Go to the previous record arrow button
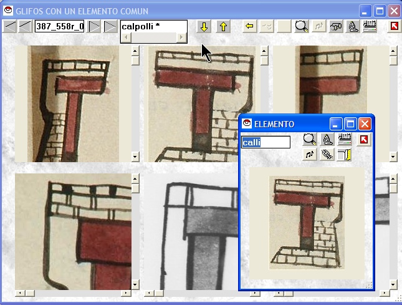 pos(26,26)
